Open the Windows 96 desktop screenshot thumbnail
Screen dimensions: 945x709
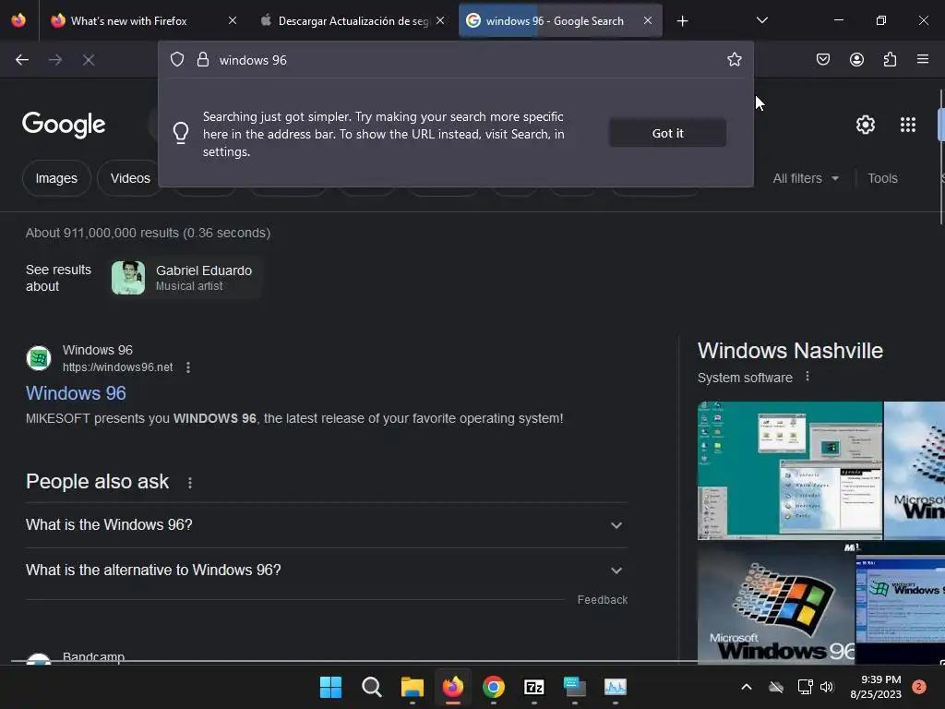pyautogui.click(x=790, y=470)
